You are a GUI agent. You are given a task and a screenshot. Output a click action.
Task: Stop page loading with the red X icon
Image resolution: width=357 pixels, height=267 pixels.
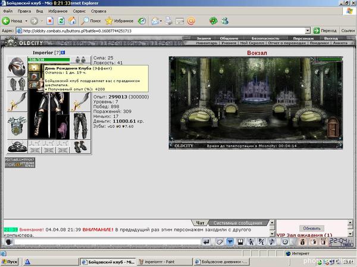coord(50,21)
